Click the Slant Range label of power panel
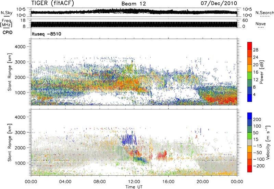274x189 pixels. [x=10, y=72]
